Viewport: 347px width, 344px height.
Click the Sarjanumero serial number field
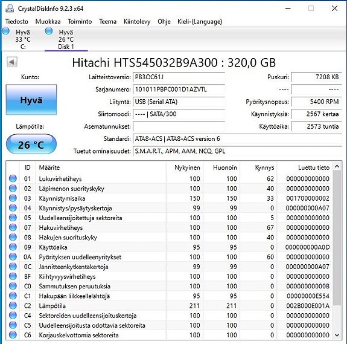179,89
